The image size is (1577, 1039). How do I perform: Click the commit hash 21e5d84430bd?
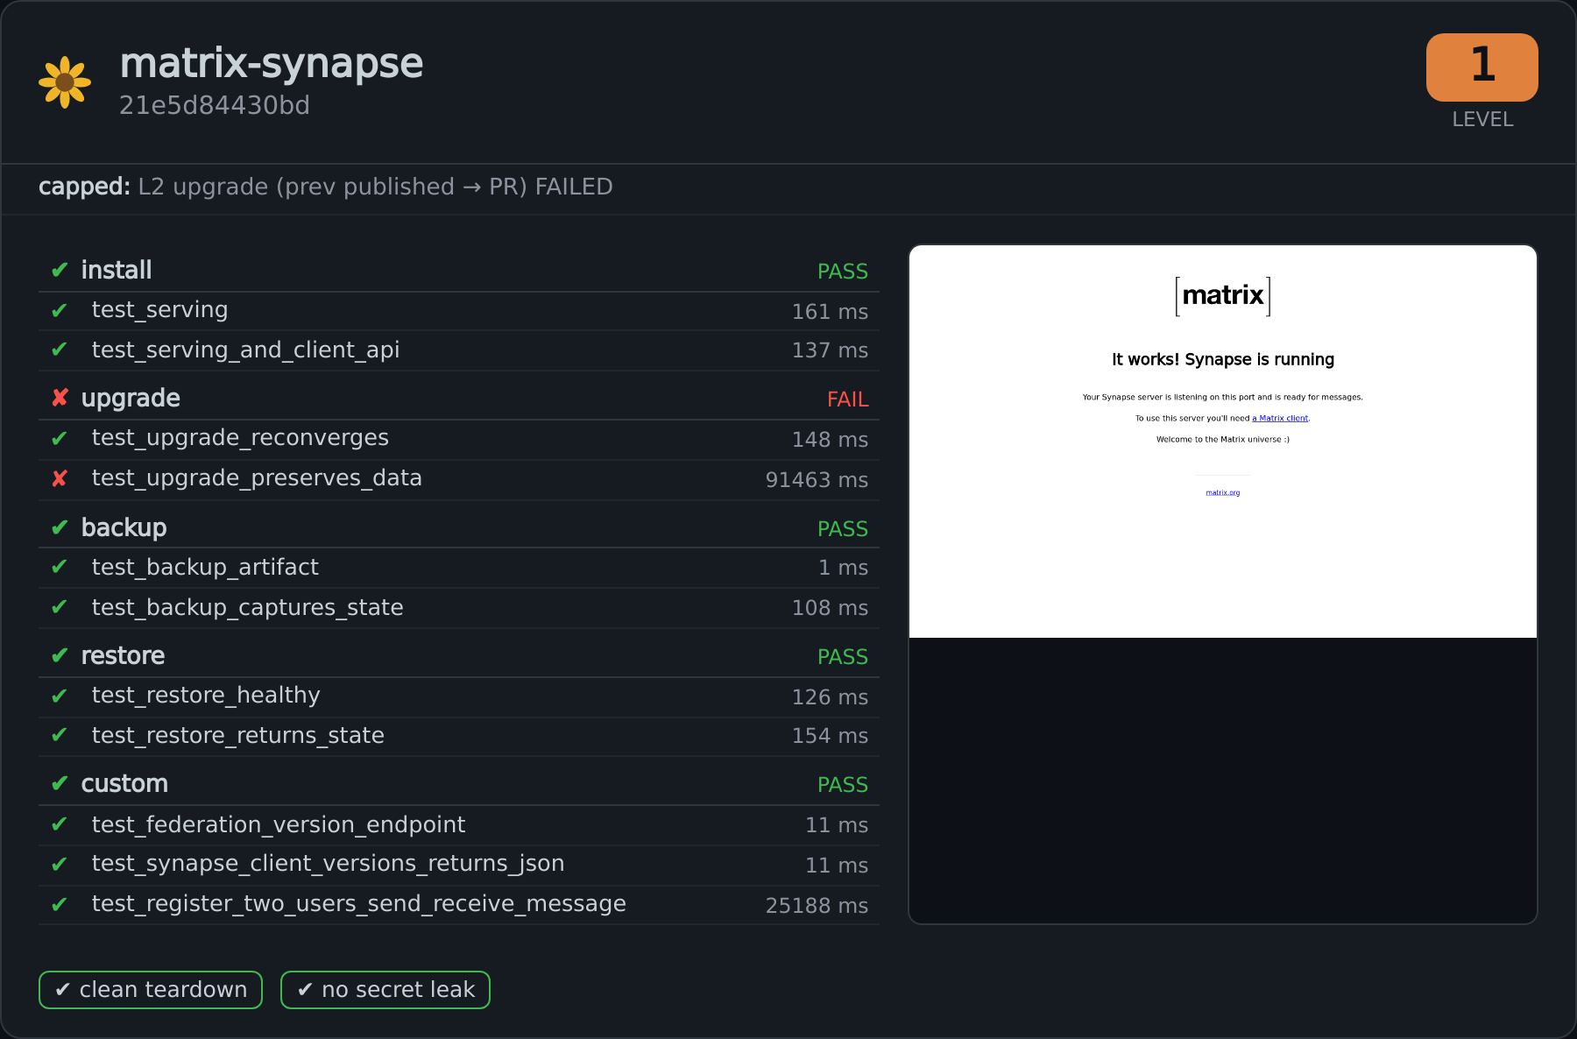tap(215, 105)
